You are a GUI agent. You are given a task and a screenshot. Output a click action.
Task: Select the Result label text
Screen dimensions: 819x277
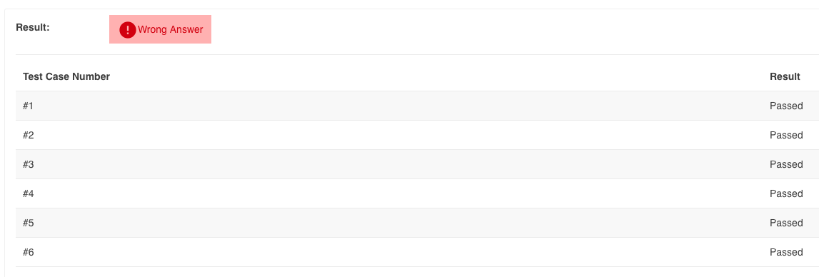(x=33, y=27)
